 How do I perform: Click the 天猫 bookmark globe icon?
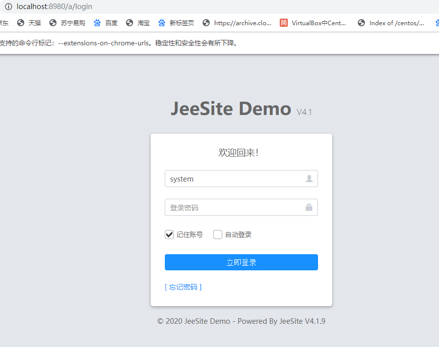pos(21,23)
